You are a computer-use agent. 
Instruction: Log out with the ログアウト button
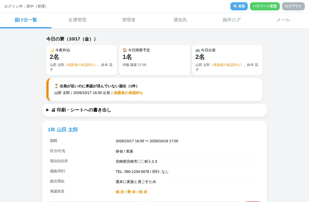pos(293,6)
